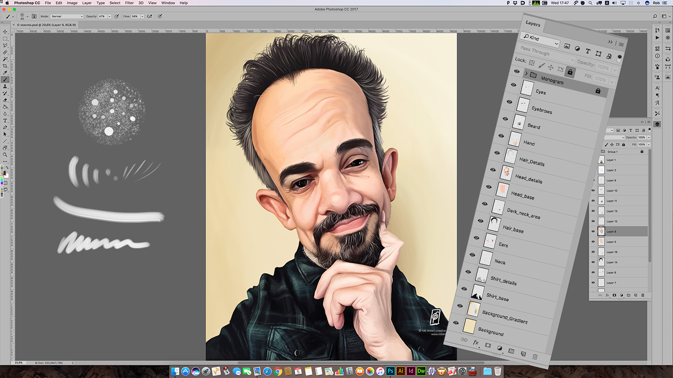This screenshot has height=378, width=673.
Task: Create a new group in the tilted Layers panel
Action: tap(511, 351)
